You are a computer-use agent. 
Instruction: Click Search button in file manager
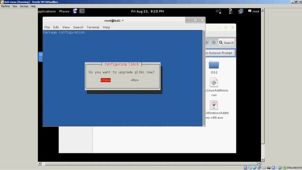coord(226,42)
